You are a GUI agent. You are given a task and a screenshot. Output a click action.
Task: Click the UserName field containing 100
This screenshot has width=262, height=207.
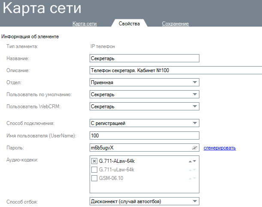[x=145, y=135]
